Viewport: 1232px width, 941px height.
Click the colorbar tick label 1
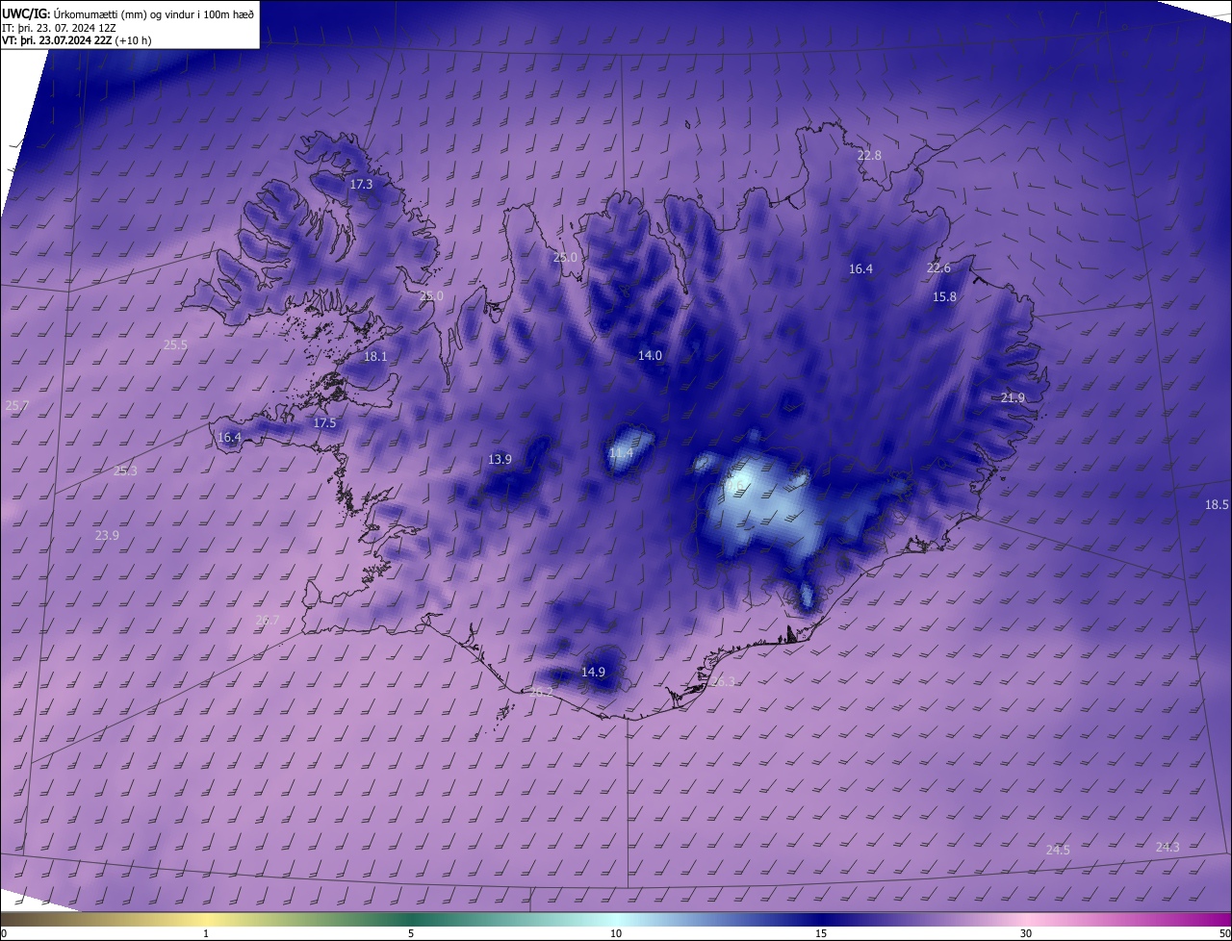click(x=206, y=933)
